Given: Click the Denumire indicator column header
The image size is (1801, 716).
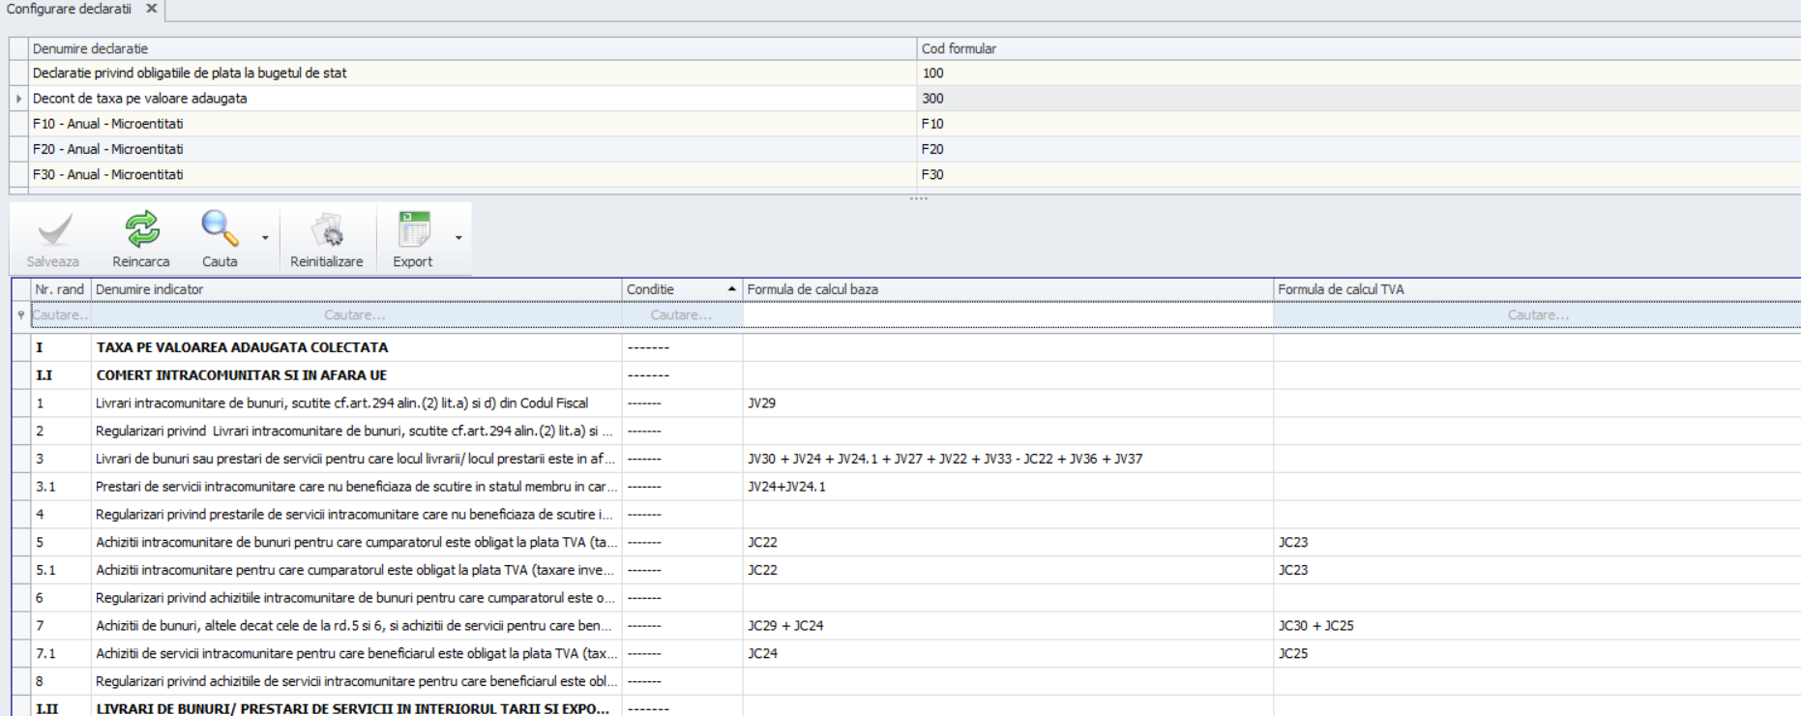Looking at the screenshot, I should click(355, 289).
